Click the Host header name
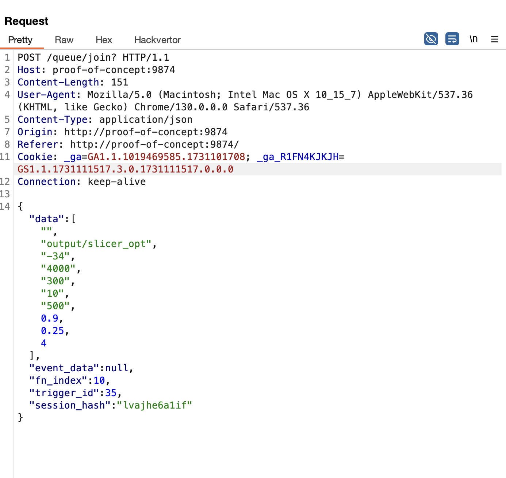This screenshot has height=478, width=506. coord(29,70)
